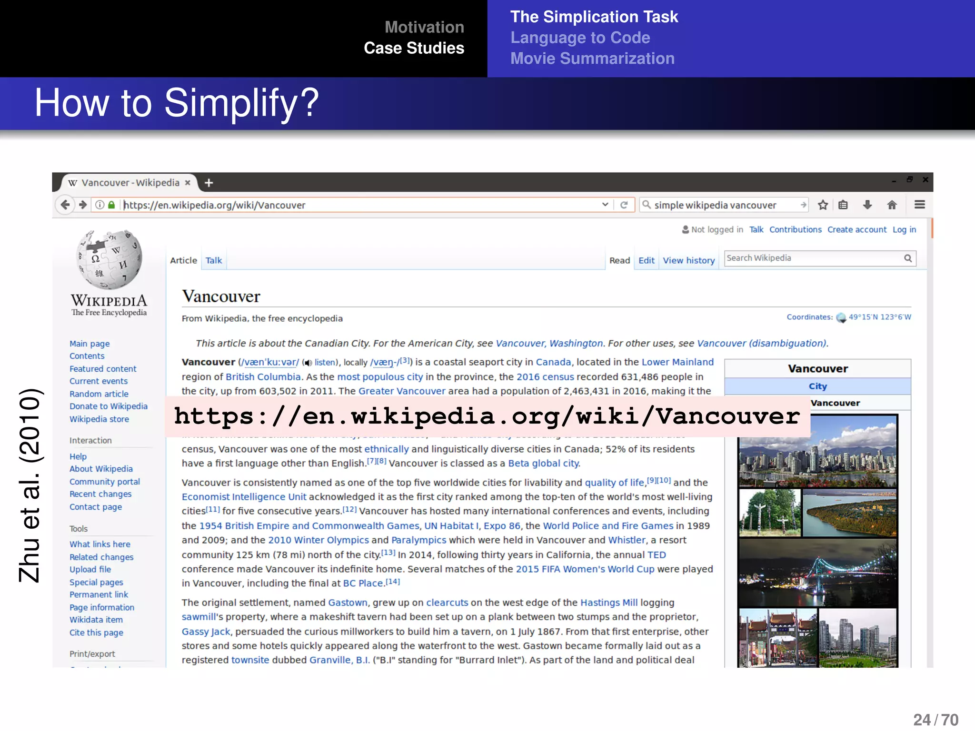Click the Create account link
Screen dimensions: 975x731
(857, 229)
